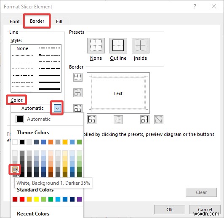Open the Color dropdown arrow
Viewport: 224px width, 218px height.
click(x=57, y=108)
